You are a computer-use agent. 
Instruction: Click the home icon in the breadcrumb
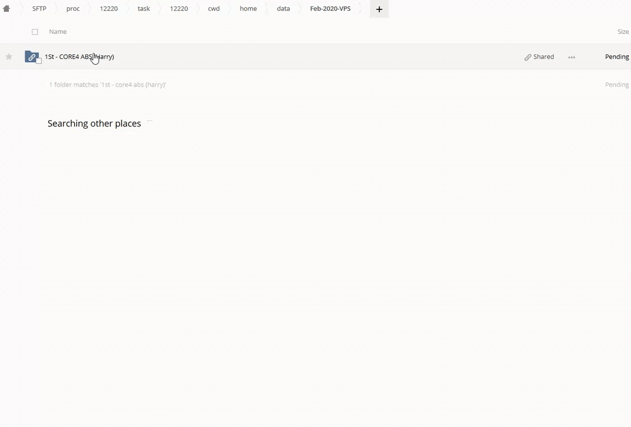click(7, 9)
